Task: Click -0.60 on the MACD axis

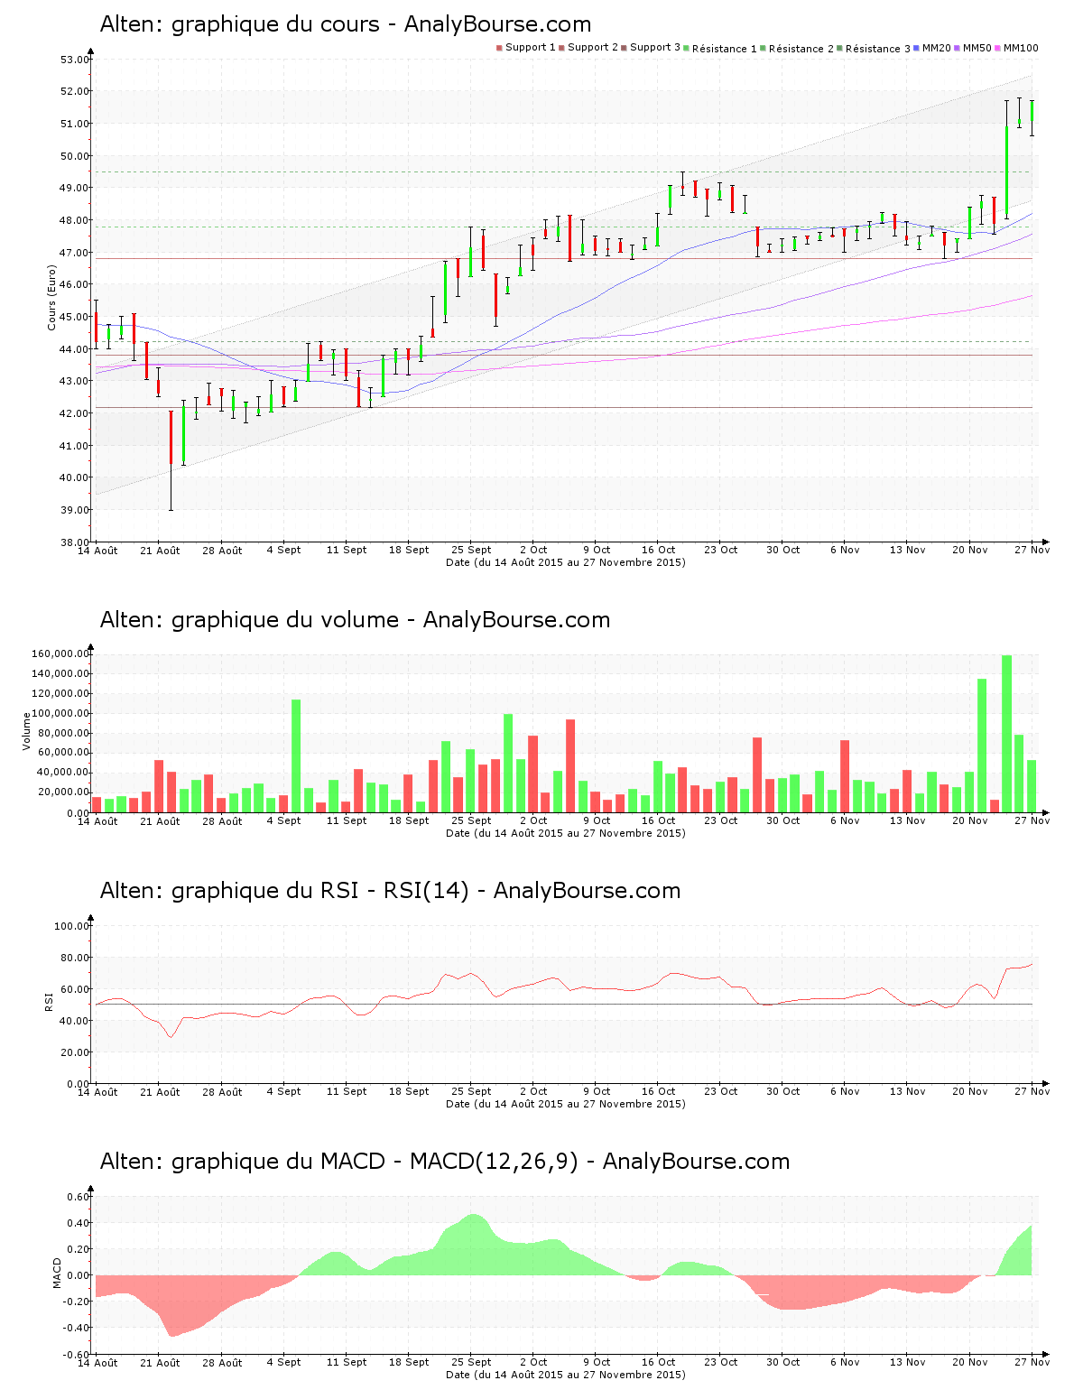Action: (x=77, y=1354)
